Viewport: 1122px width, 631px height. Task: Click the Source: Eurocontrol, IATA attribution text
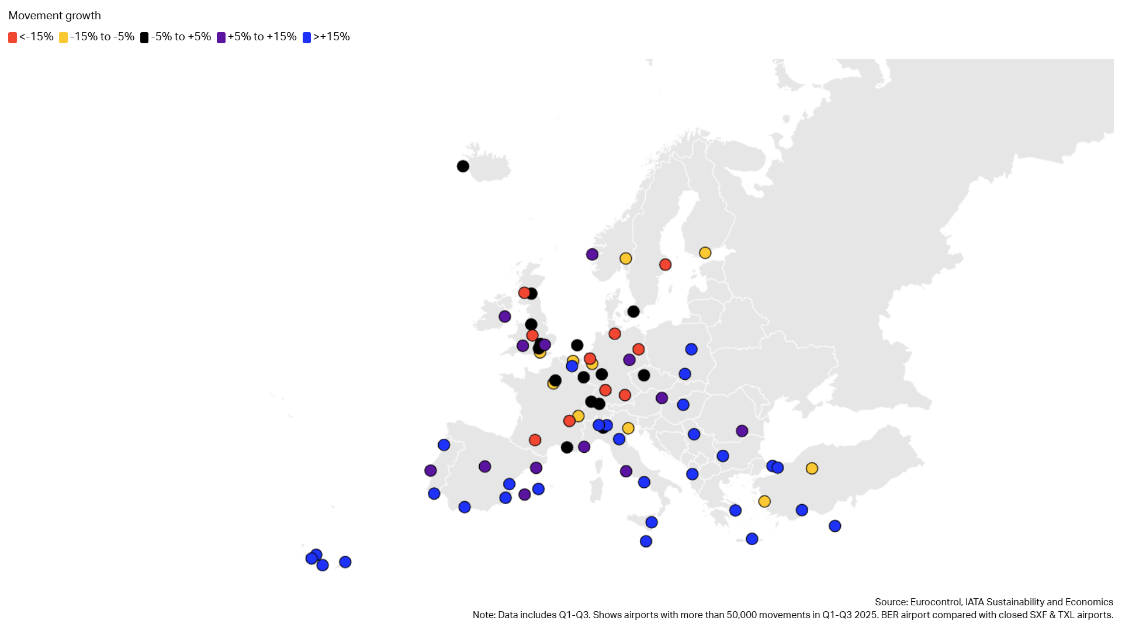click(993, 602)
